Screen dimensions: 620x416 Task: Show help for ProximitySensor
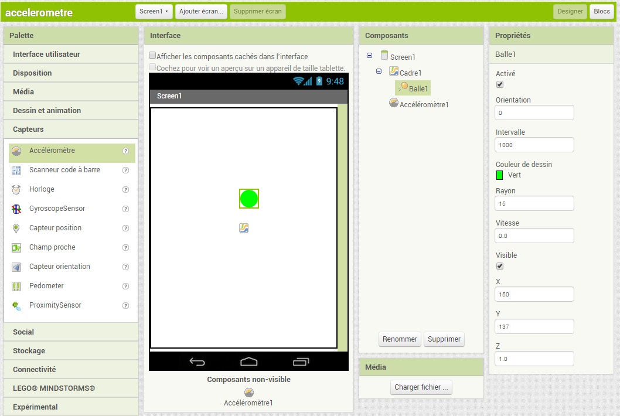tap(126, 305)
